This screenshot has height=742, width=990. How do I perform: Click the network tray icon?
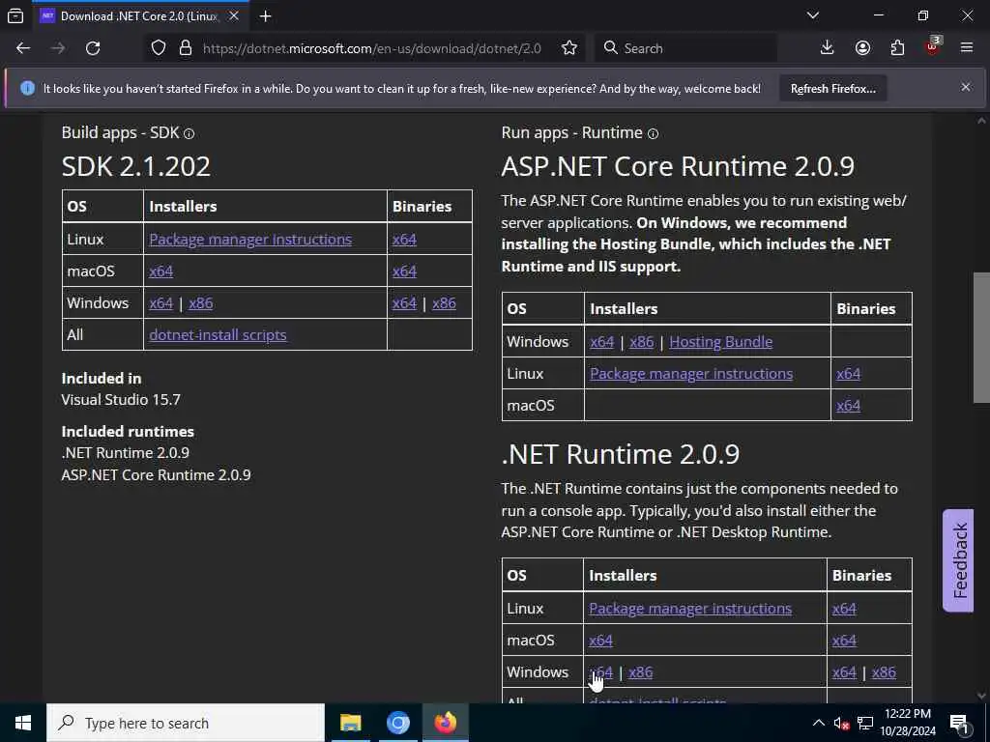pos(865,723)
